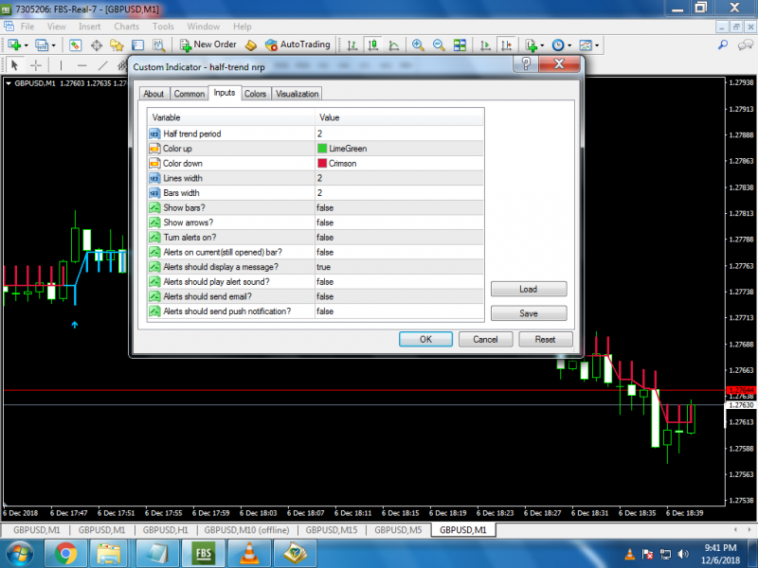Open periods clock icon
The width and height of the screenshot is (758, 568).
(558, 45)
